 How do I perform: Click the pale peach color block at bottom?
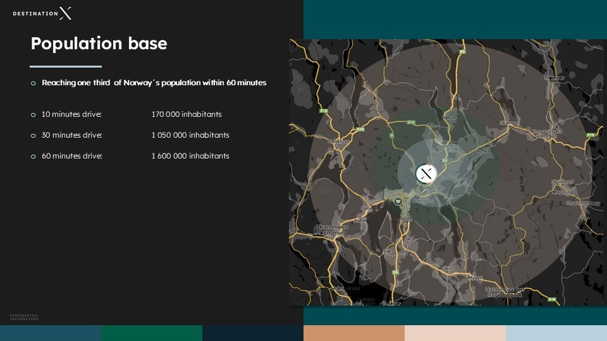(455, 333)
